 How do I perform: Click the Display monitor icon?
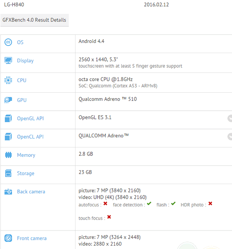[8, 61]
